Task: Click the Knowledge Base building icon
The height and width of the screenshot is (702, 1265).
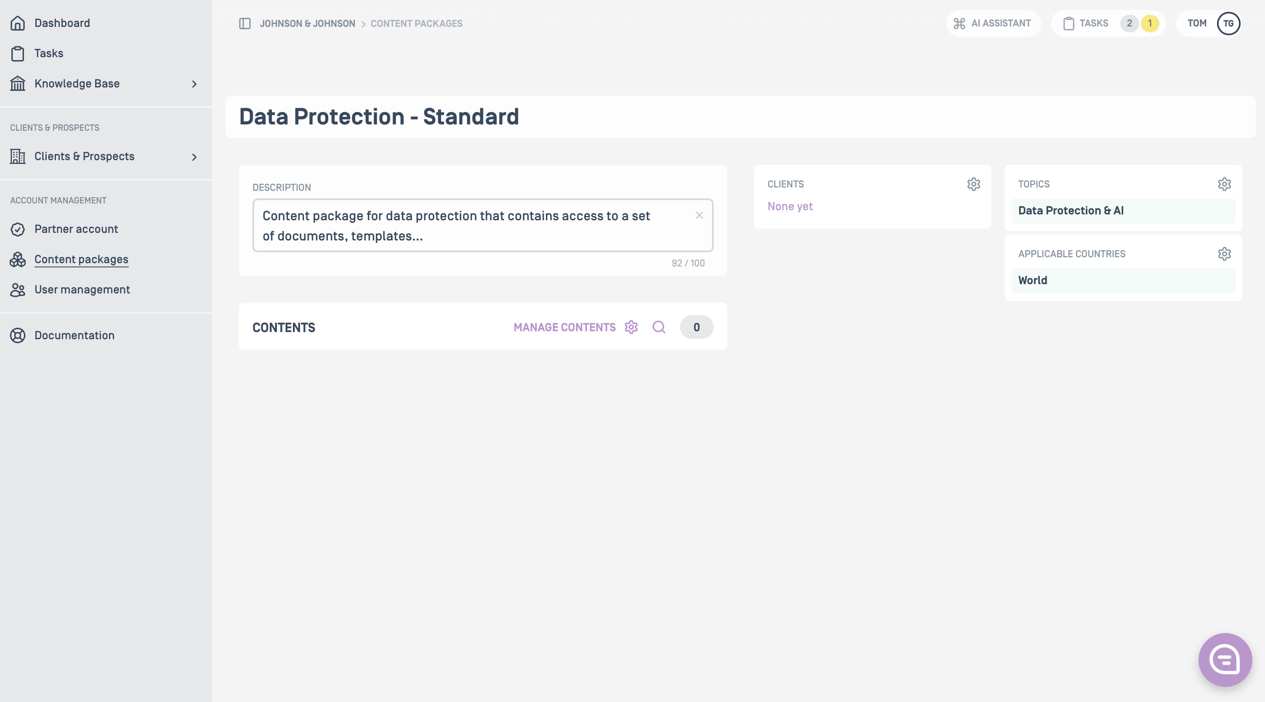Action: click(18, 83)
